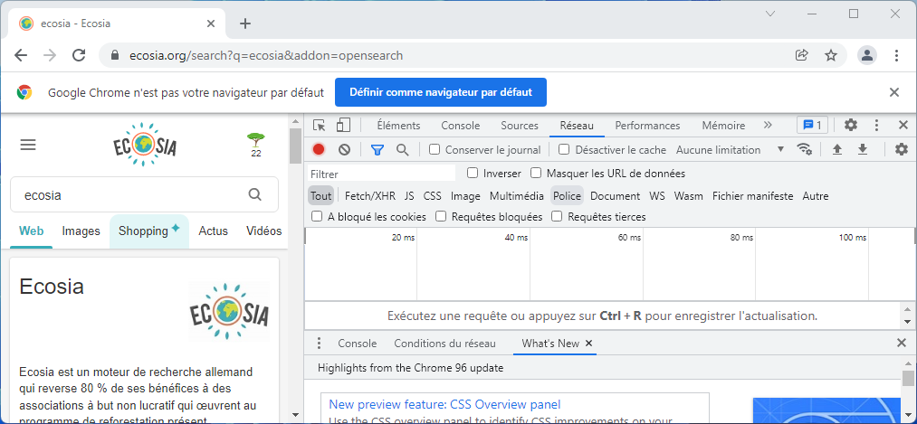Image resolution: width=917 pixels, height=424 pixels.
Task: Tick the Inverser checkbox
Action: pos(473,173)
